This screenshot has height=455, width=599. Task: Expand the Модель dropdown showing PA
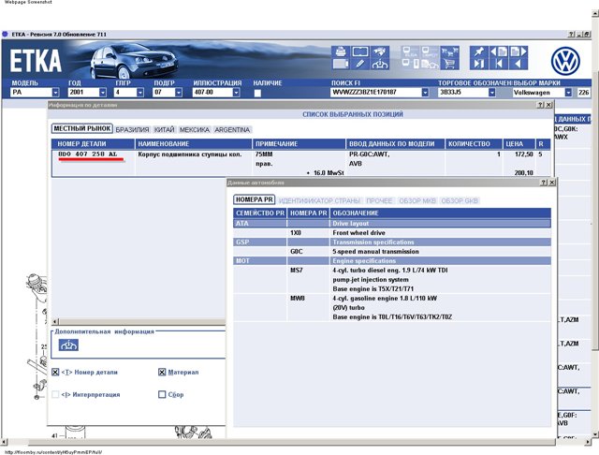coord(56,93)
